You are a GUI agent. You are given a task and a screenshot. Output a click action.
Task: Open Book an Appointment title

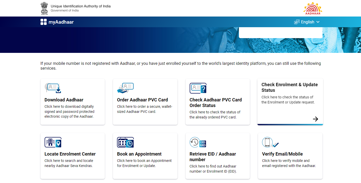tap(139, 154)
